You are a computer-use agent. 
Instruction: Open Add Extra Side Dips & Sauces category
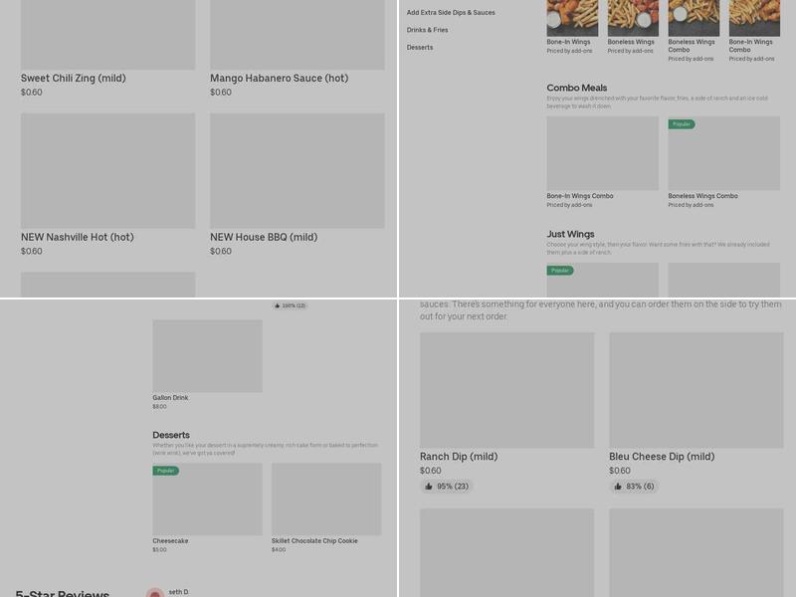click(451, 13)
